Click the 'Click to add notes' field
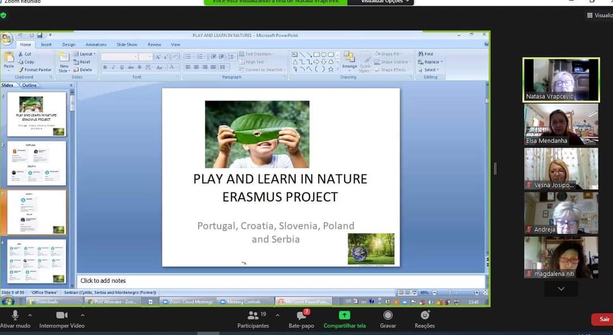Viewport: 613px width, 335px height. (x=281, y=280)
